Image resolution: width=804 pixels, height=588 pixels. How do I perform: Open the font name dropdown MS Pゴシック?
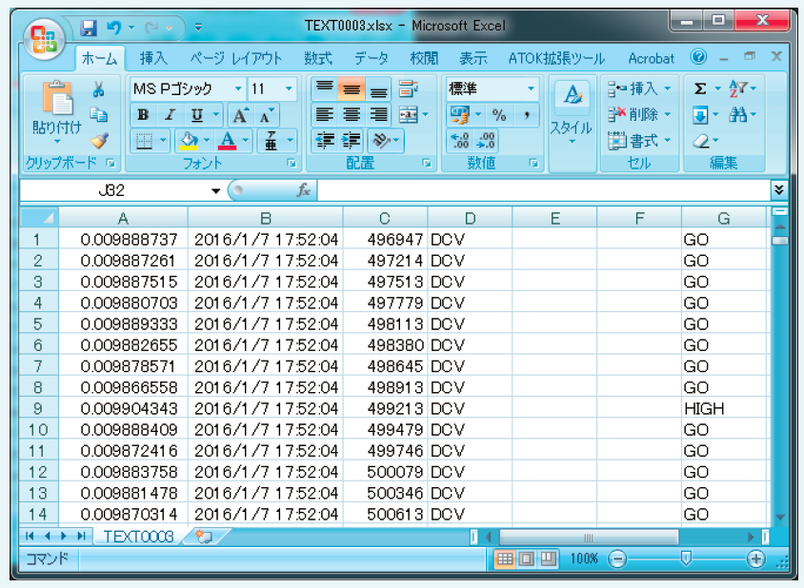coord(238,88)
